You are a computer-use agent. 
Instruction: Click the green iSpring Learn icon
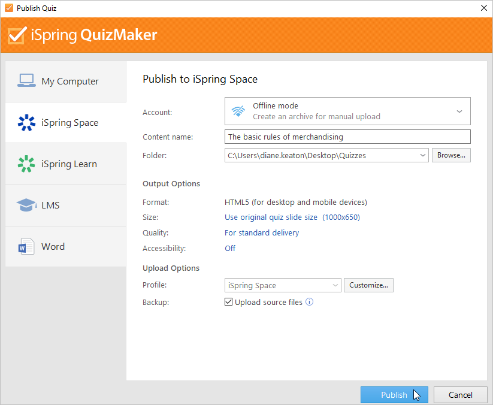(26, 164)
